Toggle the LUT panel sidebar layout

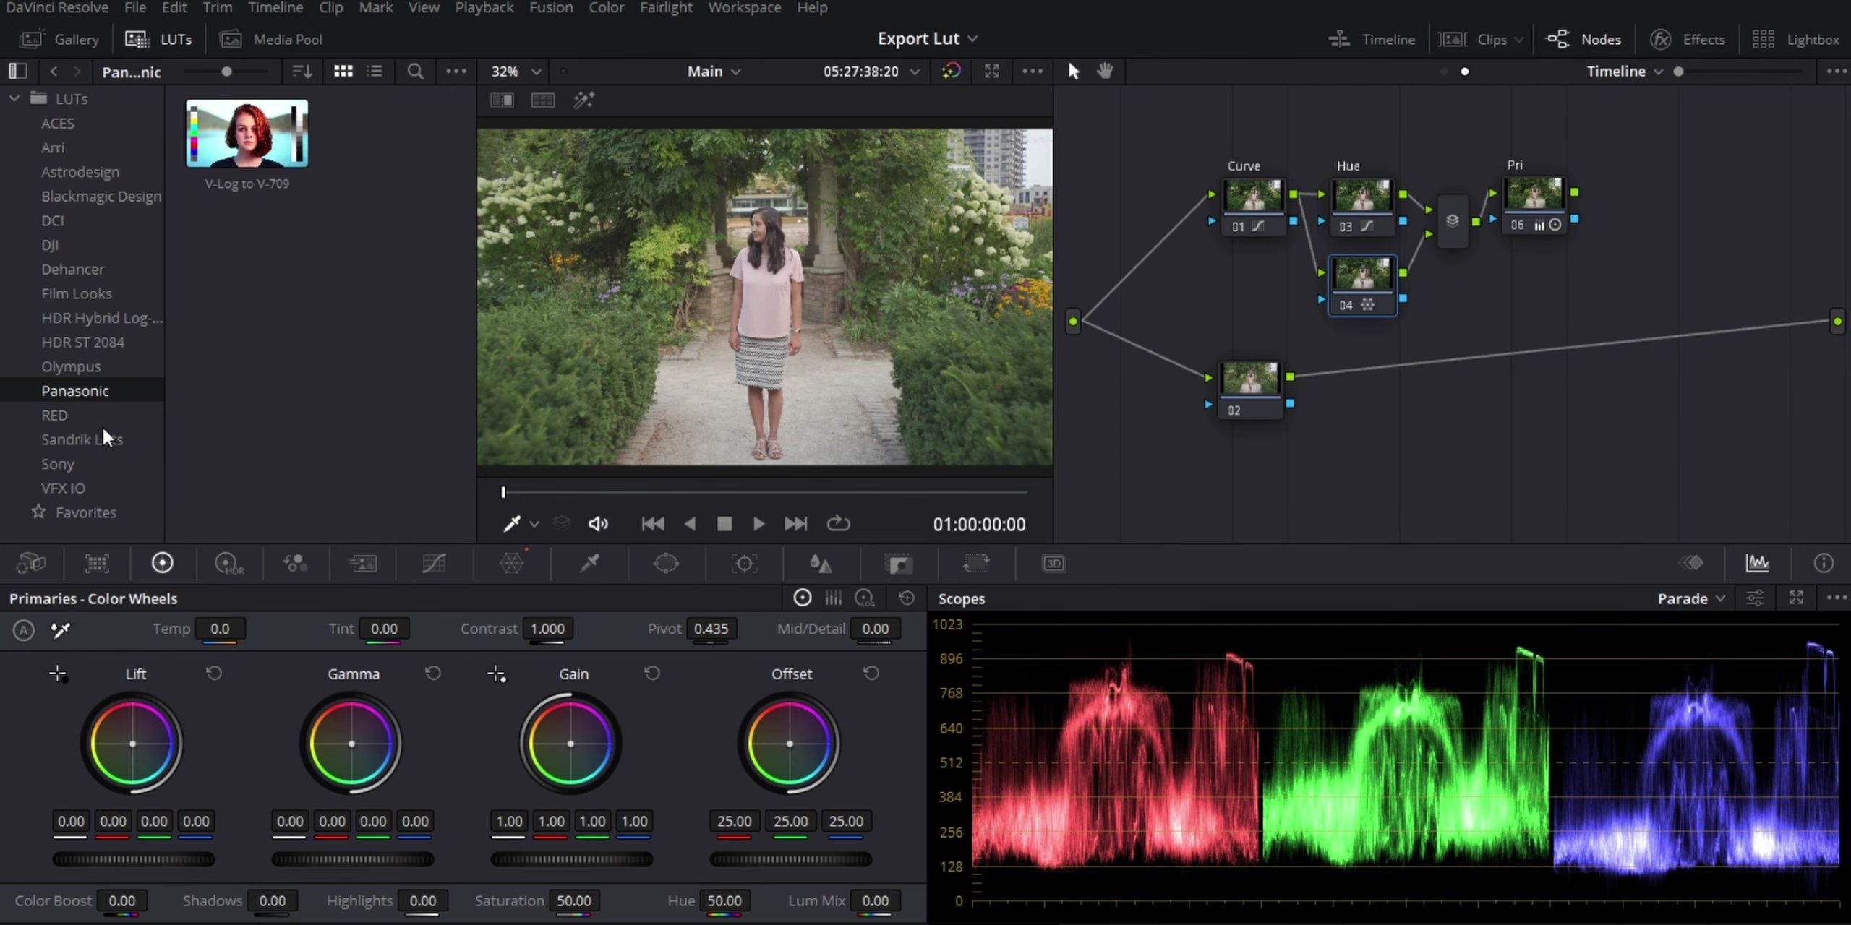coord(17,71)
